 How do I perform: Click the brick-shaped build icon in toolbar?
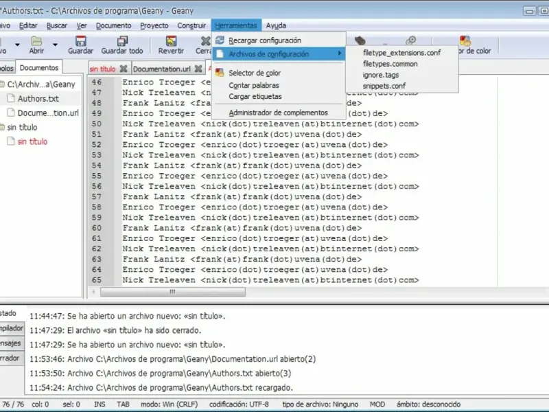tap(360, 41)
